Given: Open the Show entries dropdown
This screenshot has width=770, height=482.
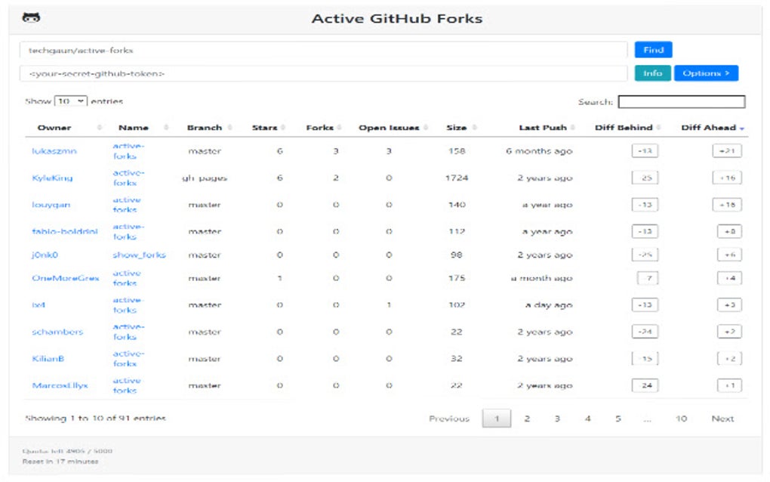Looking at the screenshot, I should click(x=71, y=100).
